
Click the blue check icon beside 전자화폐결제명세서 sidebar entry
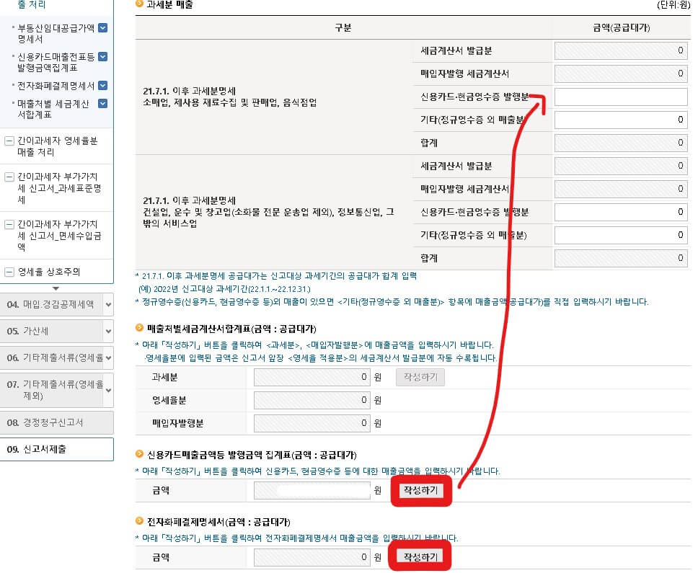click(103, 85)
